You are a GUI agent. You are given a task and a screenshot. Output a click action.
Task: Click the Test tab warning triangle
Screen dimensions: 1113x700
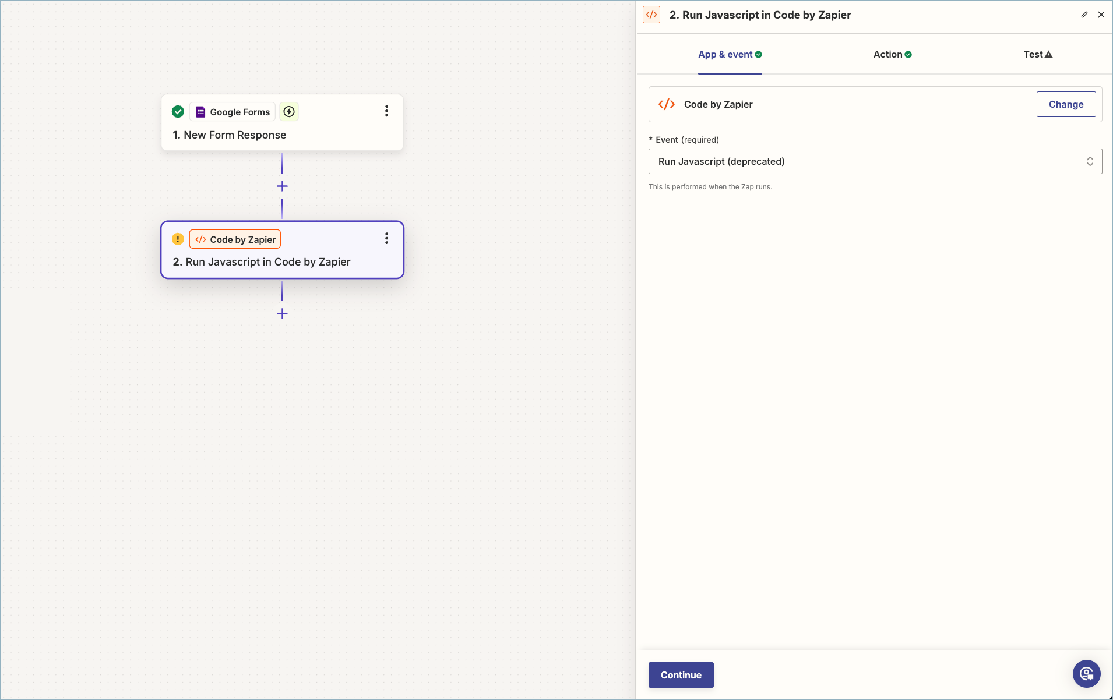click(x=1049, y=54)
